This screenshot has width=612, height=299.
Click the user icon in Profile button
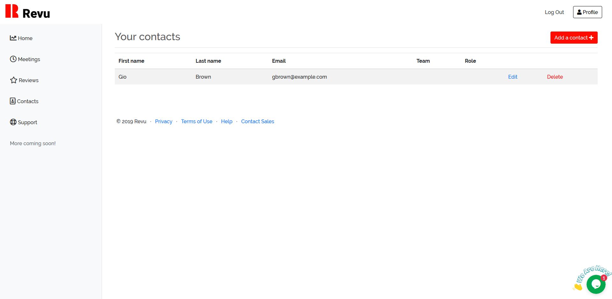tap(579, 12)
